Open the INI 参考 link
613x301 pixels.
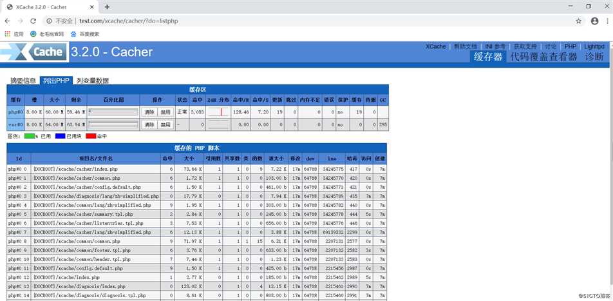pyautogui.click(x=495, y=46)
